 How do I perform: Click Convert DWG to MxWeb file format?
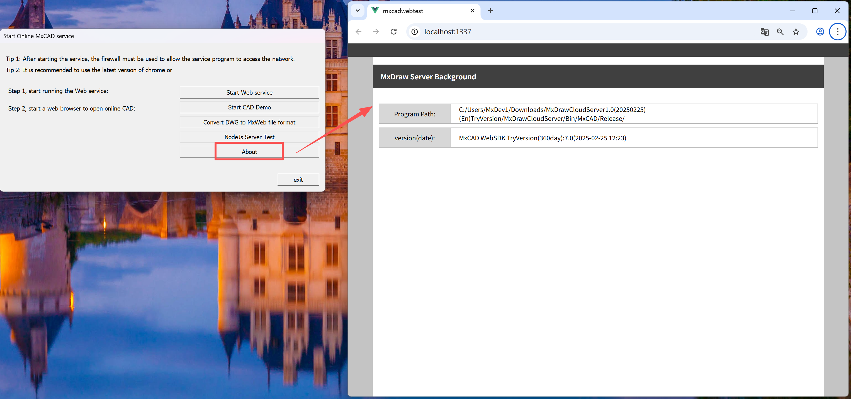249,122
